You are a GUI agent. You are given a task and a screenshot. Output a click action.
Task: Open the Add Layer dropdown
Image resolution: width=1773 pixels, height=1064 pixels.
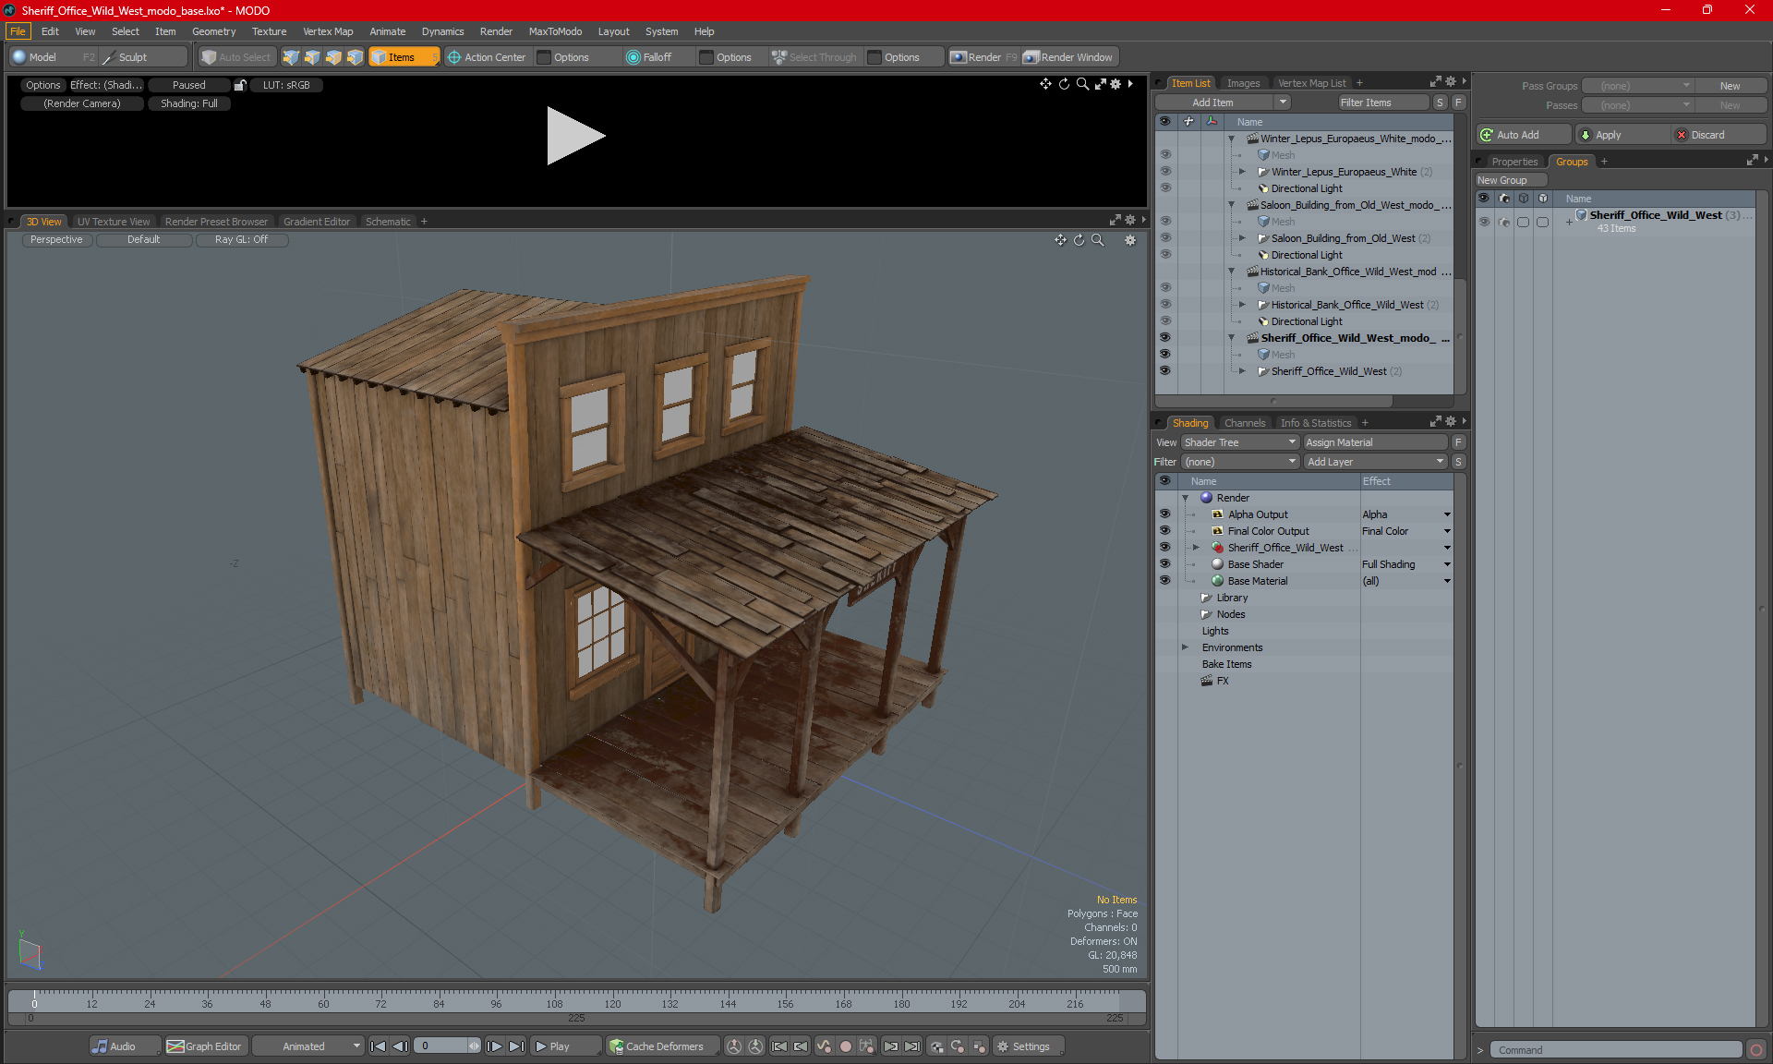coord(1375,462)
